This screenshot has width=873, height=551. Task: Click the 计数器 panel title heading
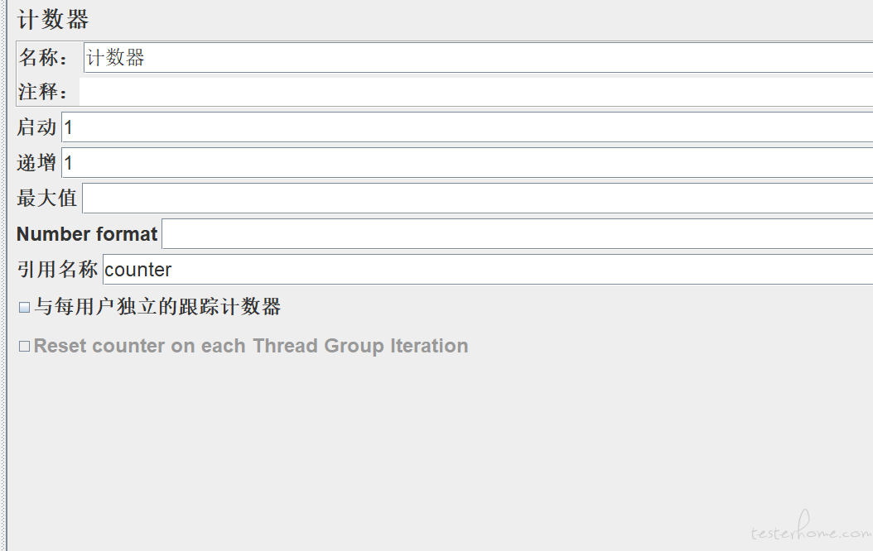(x=53, y=20)
